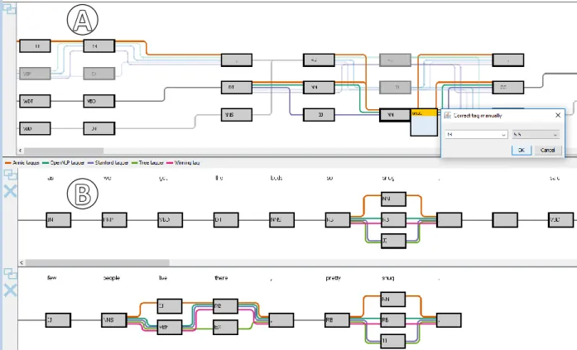Screen dimensions: 577x350
Task: Select IN node under word 'as'
Action: (59, 220)
